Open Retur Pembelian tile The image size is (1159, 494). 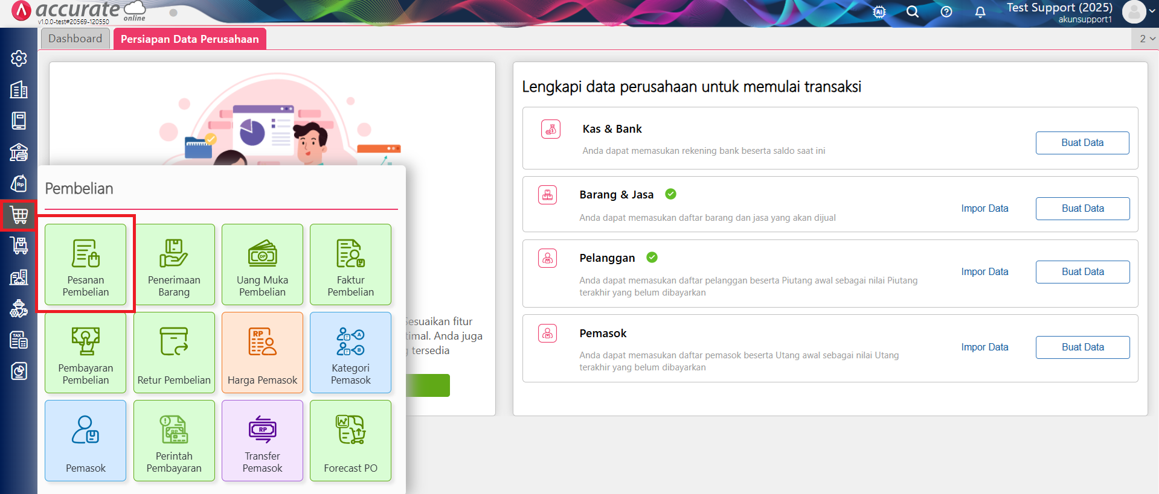coord(174,352)
